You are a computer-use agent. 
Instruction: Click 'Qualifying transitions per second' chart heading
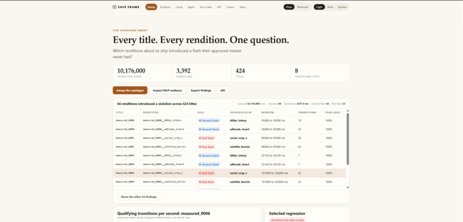[163, 213]
